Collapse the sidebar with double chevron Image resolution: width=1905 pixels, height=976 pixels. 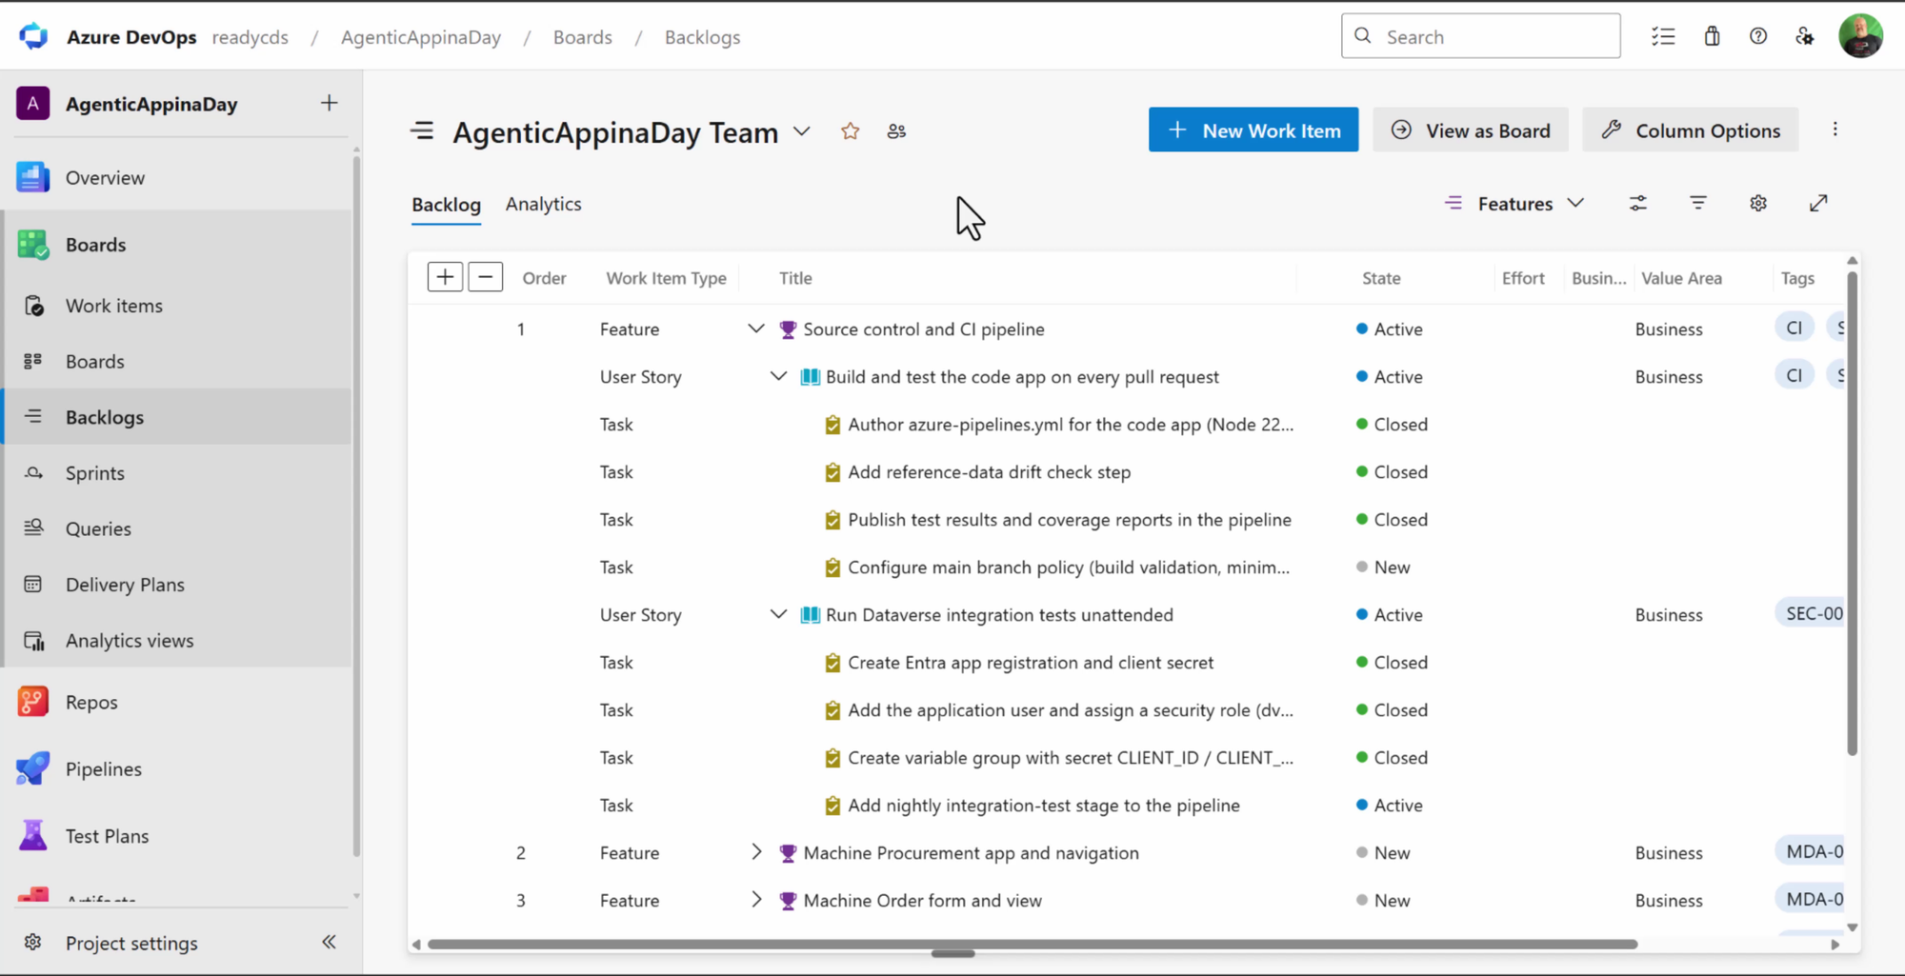pos(329,942)
